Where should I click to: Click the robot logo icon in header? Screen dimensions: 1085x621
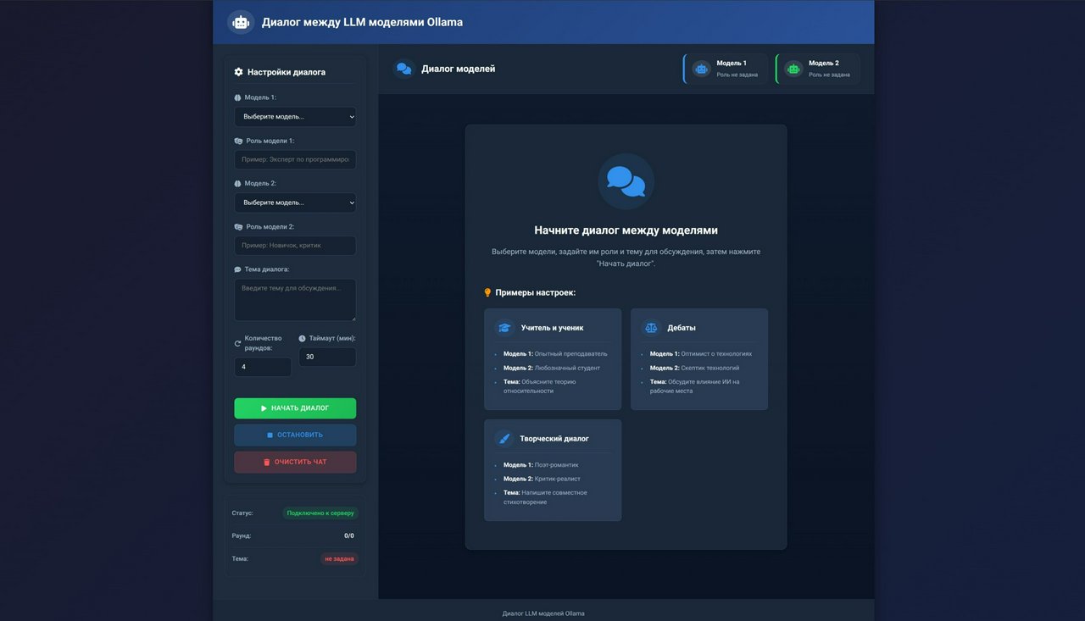click(x=241, y=23)
